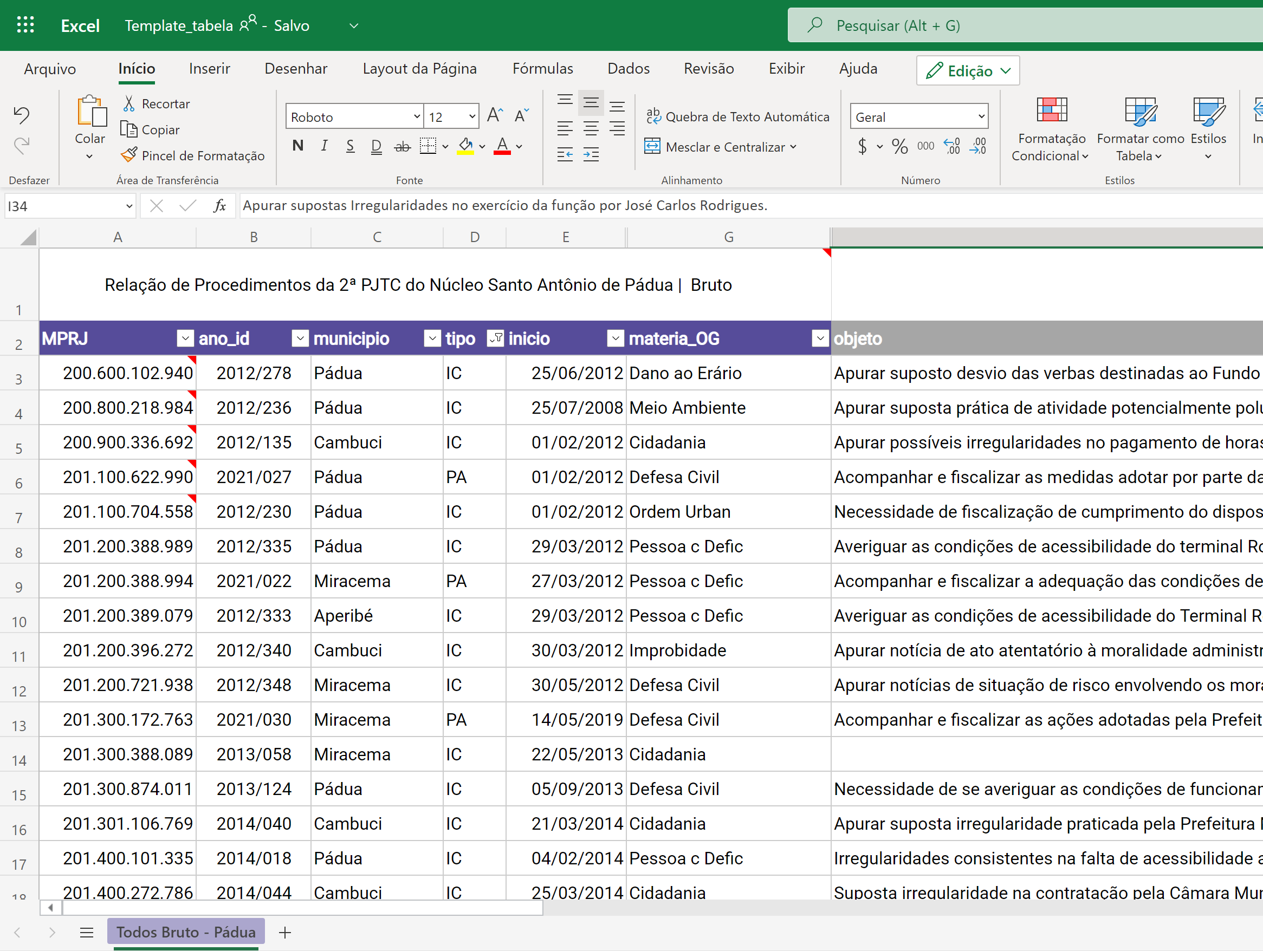
Task: Open the Roboto font name combo box
Action: coord(354,116)
